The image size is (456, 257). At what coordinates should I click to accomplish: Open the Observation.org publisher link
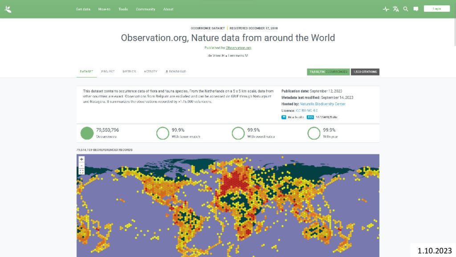point(239,48)
